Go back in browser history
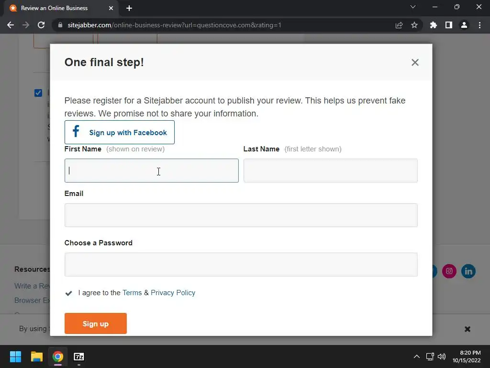This screenshot has width=490, height=368. point(11,25)
